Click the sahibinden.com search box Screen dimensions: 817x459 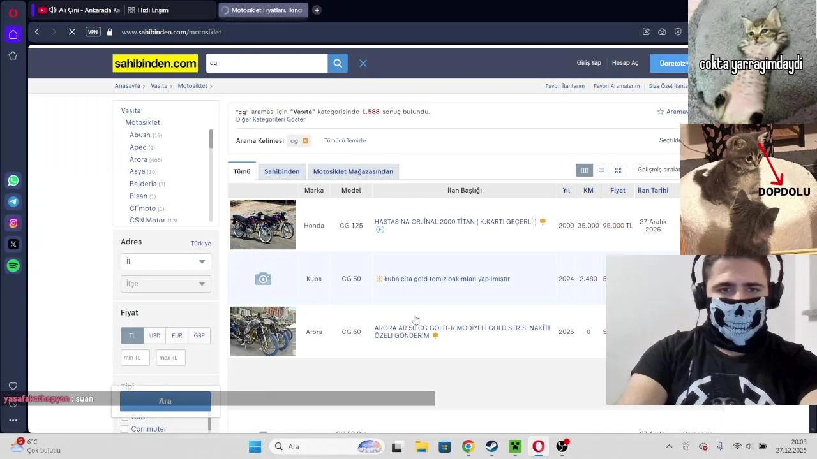tap(267, 63)
